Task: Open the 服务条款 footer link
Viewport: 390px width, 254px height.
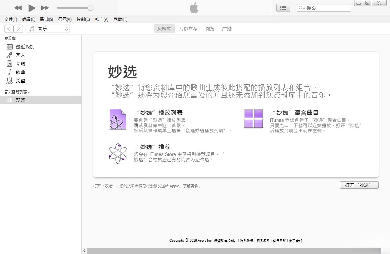Action: tap(263, 241)
